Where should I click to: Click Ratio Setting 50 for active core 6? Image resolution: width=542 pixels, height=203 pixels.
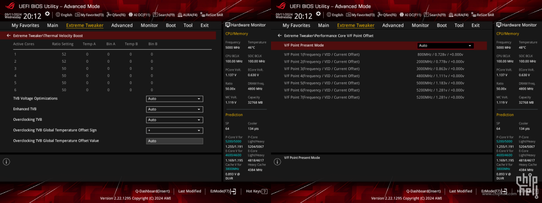64,90
